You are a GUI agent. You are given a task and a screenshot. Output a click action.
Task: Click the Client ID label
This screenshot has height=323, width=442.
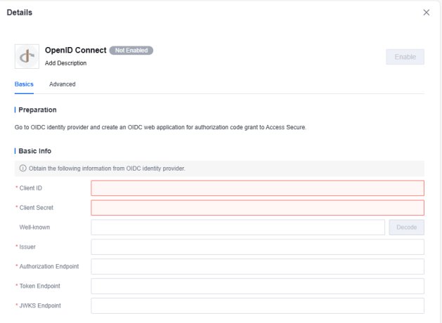point(30,188)
